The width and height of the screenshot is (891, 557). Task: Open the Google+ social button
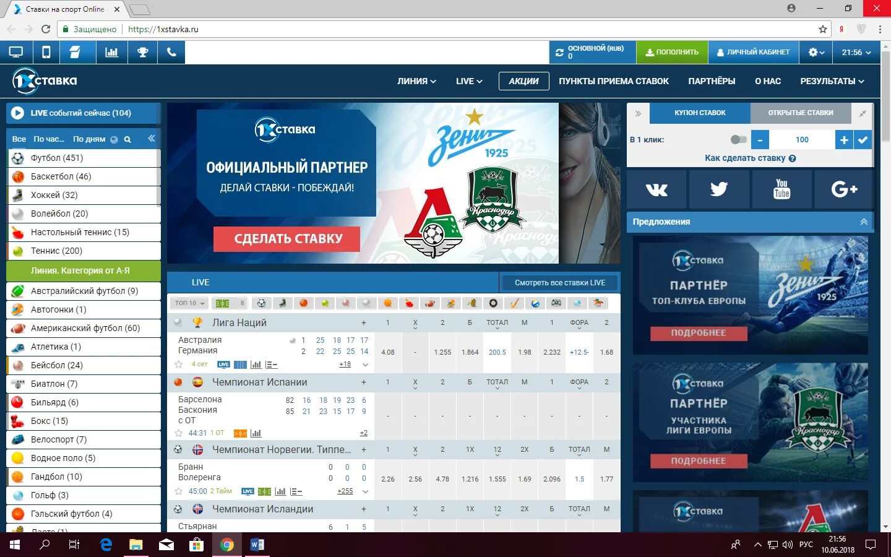click(844, 189)
